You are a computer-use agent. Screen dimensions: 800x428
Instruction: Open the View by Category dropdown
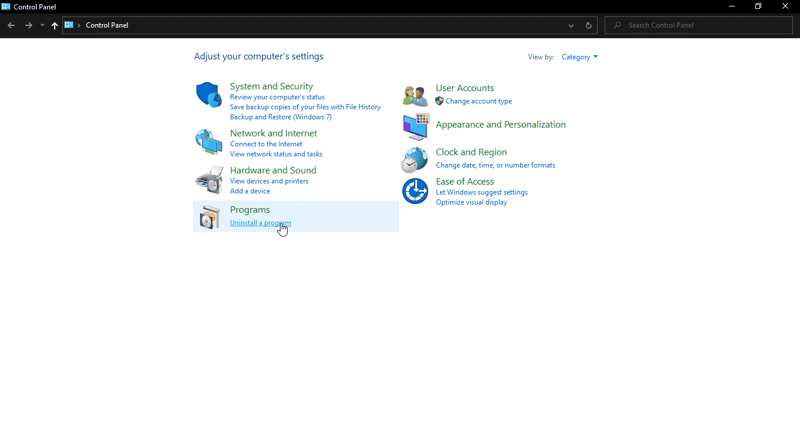(579, 57)
